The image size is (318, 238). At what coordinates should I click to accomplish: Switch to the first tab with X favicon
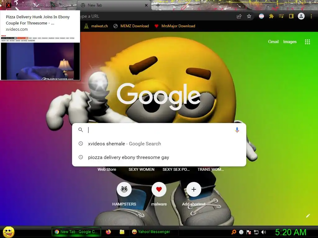pyautogui.click(x=39, y=5)
